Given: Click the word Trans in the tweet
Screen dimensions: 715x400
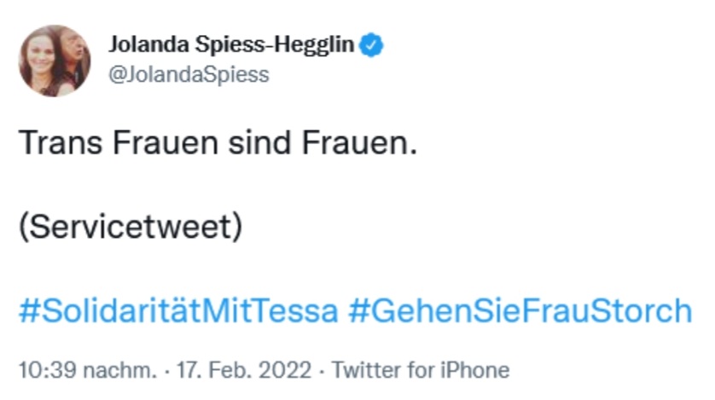Looking at the screenshot, I should pyautogui.click(x=61, y=143).
